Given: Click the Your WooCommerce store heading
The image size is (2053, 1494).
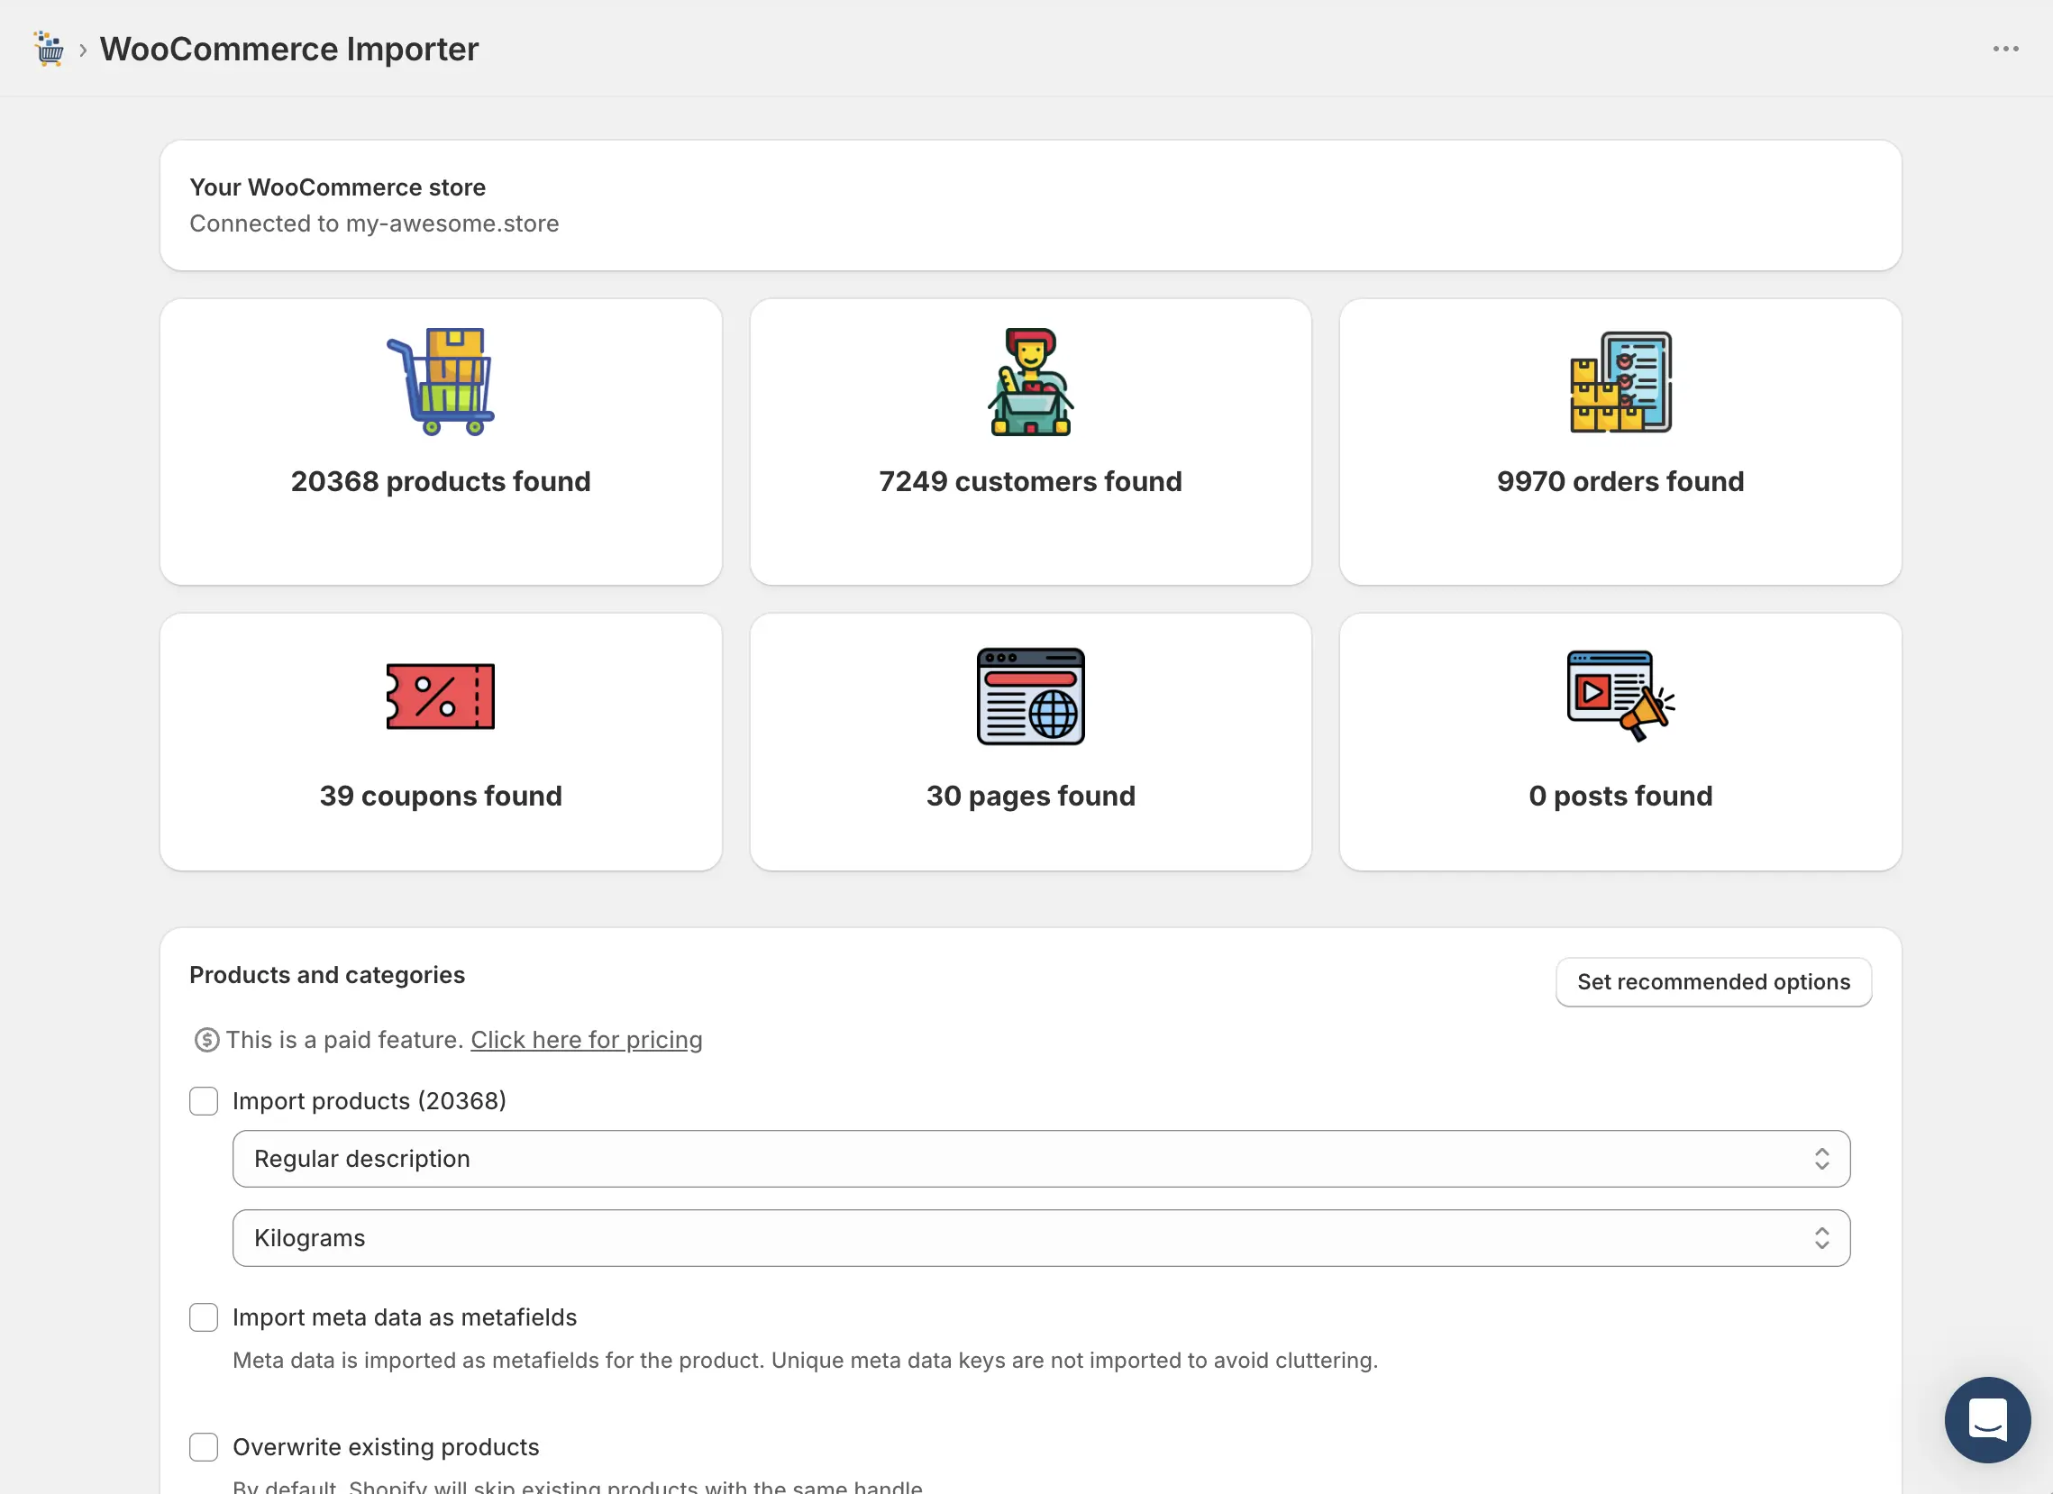Looking at the screenshot, I should [338, 187].
